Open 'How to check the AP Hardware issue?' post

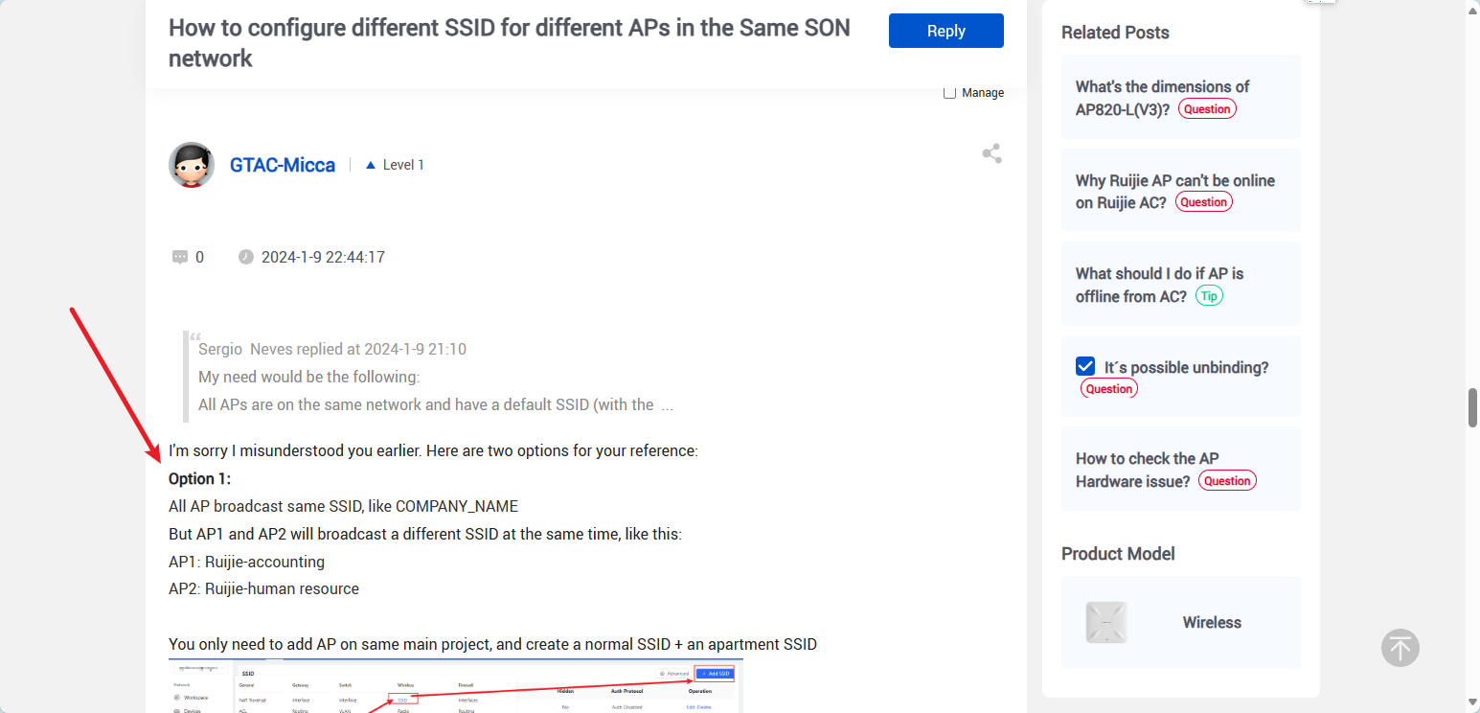1148,470
